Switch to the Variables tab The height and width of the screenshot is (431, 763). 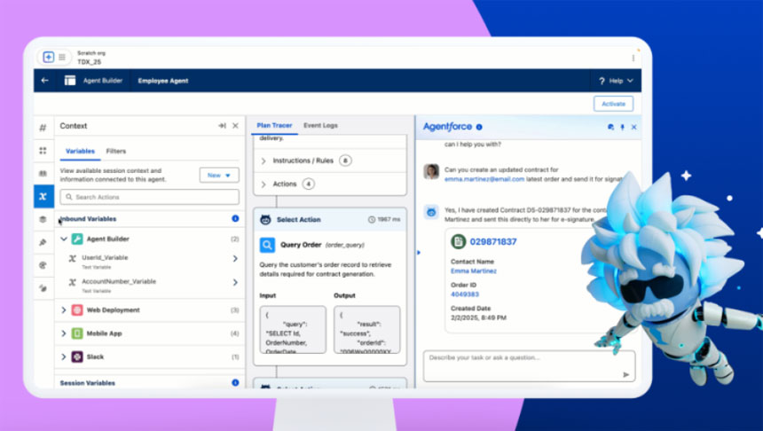click(x=80, y=152)
